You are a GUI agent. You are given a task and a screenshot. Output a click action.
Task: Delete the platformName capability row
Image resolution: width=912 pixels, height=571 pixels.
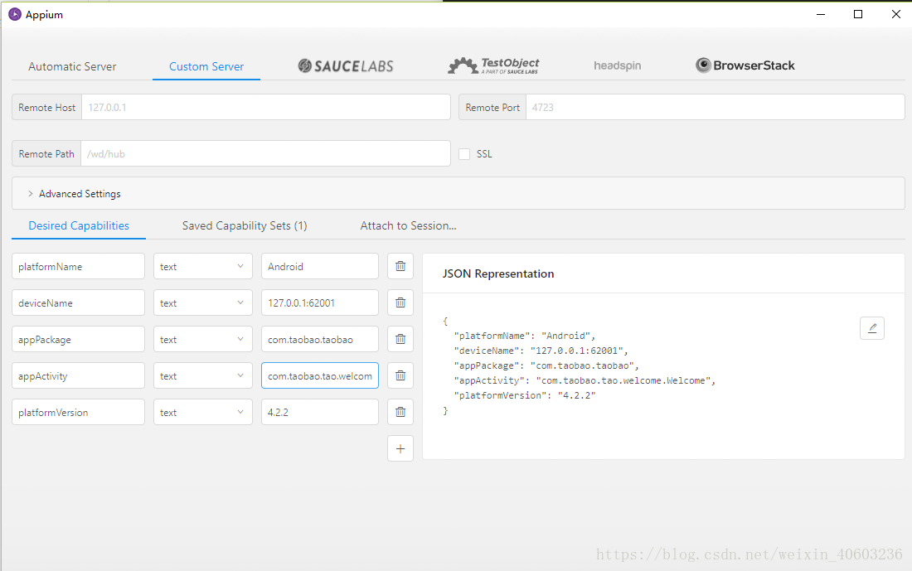tap(400, 266)
